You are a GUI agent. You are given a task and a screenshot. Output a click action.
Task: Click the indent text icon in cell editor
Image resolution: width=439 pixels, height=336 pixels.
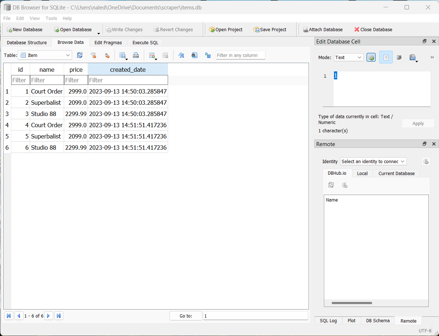[x=399, y=57]
